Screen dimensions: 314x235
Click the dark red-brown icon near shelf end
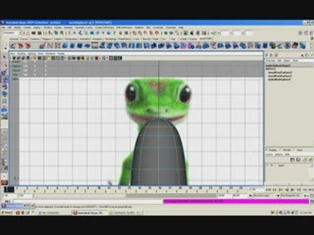pos(295,46)
